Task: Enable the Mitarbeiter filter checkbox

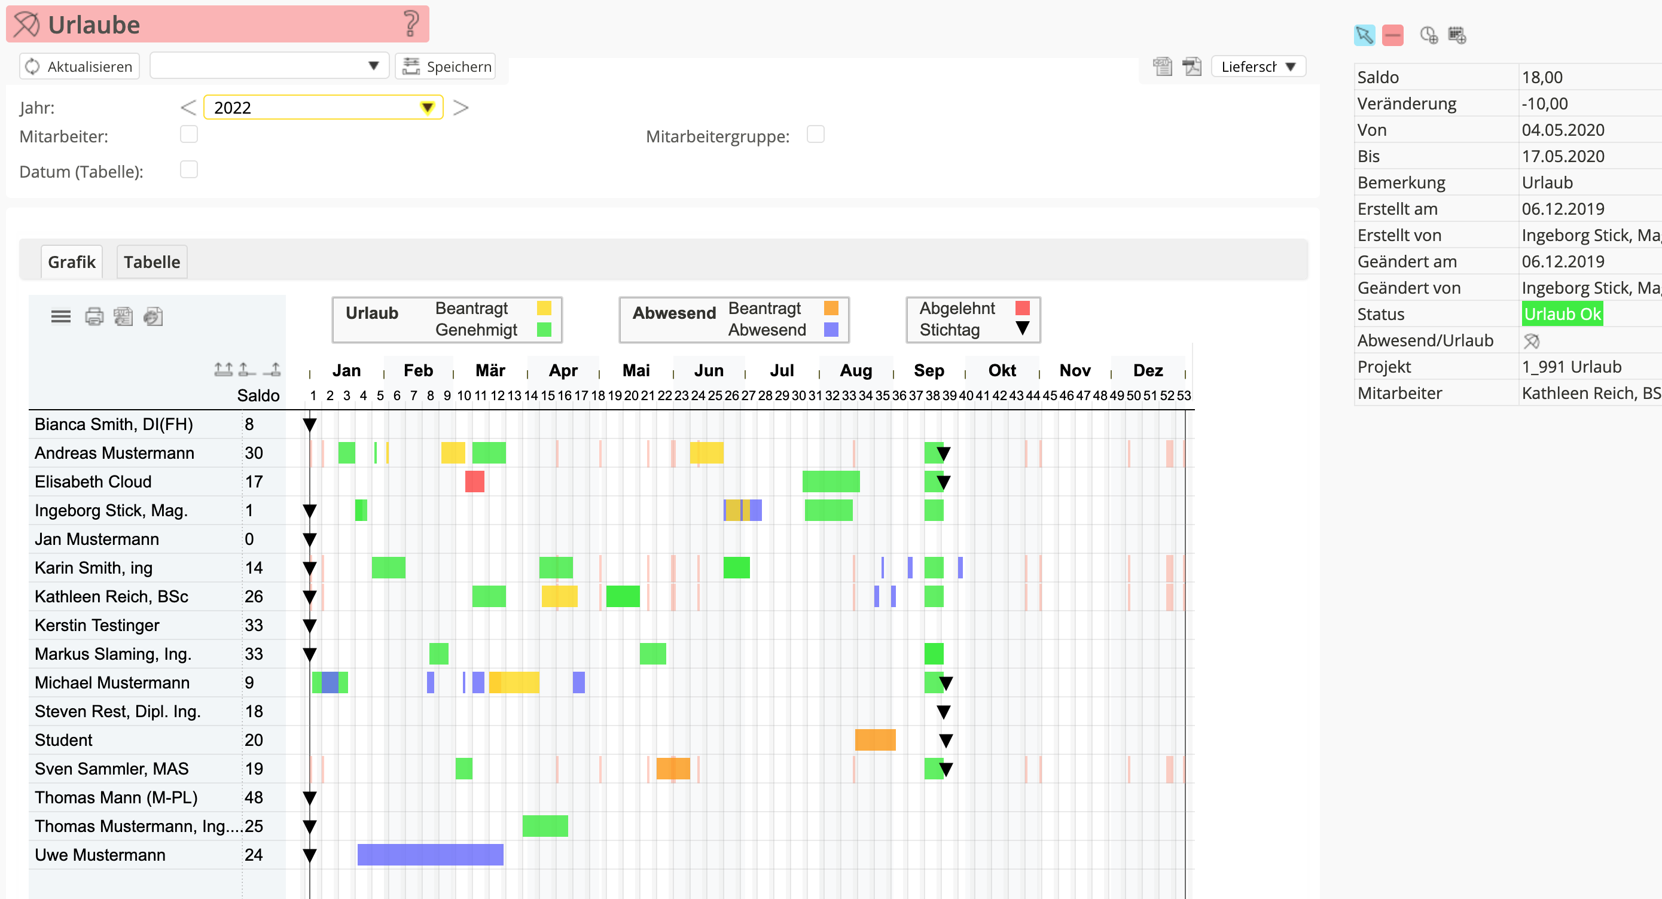Action: (189, 135)
